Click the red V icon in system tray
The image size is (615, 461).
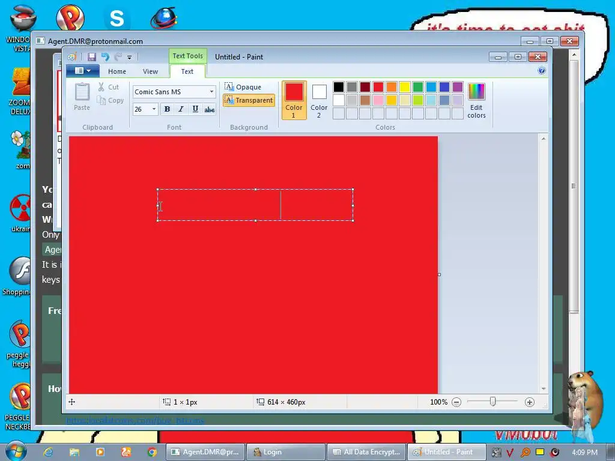[x=510, y=453]
